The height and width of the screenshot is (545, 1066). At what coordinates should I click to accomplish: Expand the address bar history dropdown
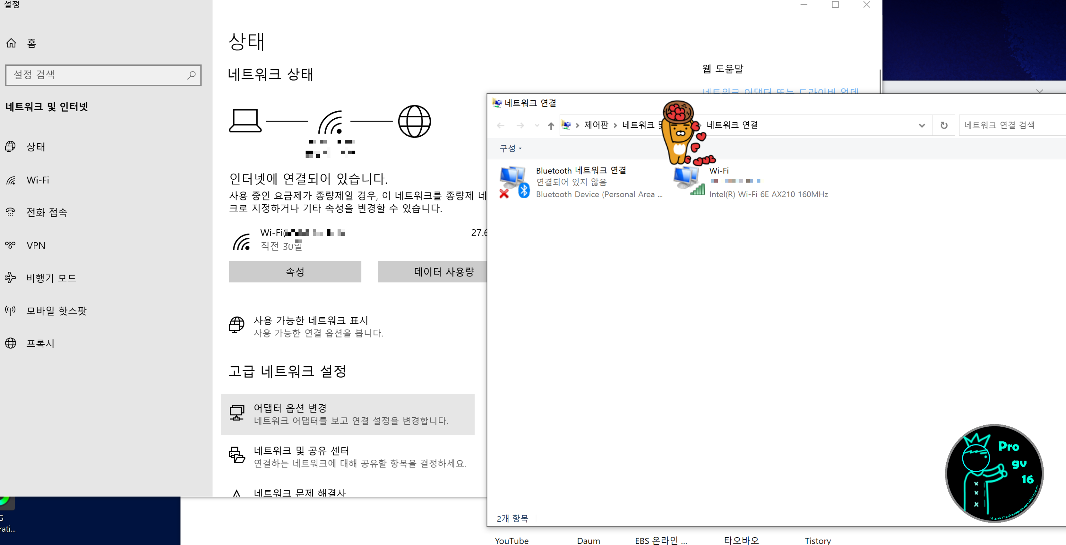[x=922, y=125]
